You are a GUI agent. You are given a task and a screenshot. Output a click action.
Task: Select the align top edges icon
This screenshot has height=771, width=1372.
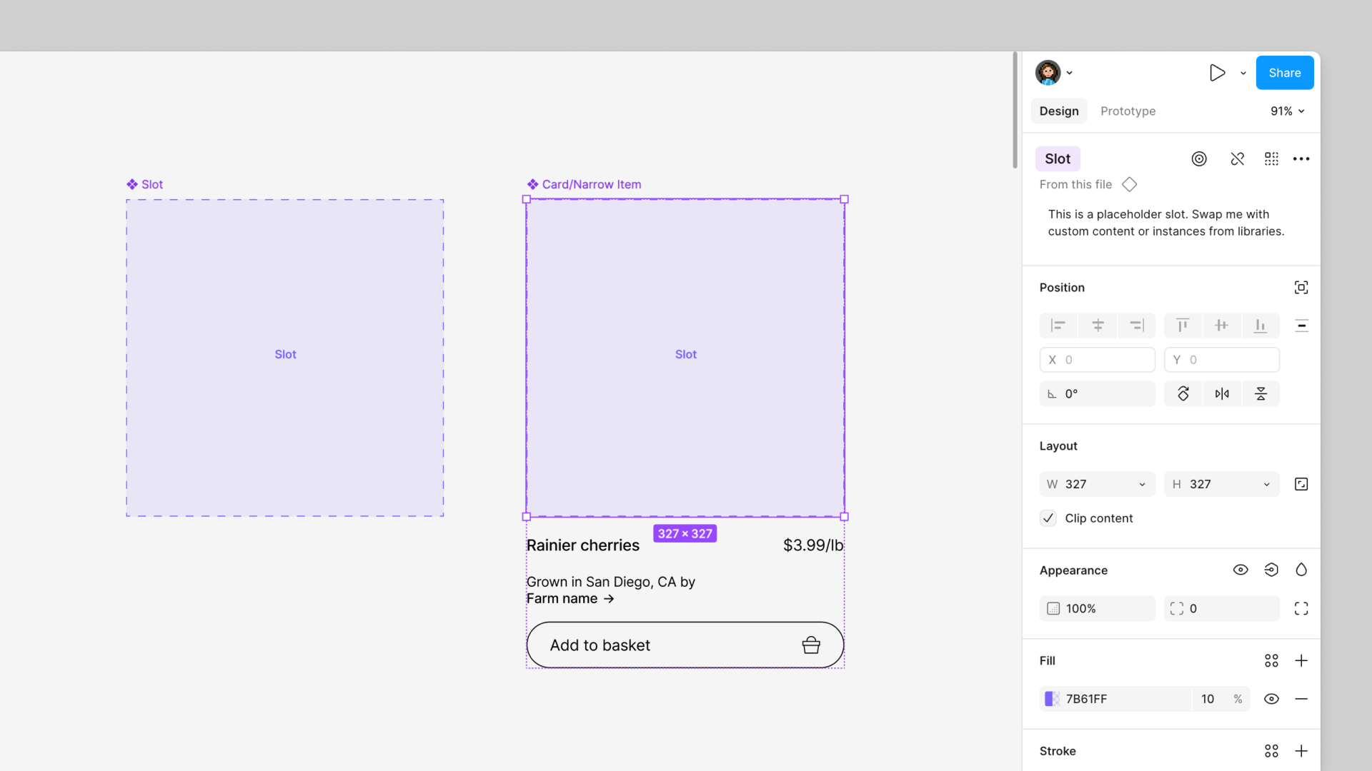(1183, 326)
